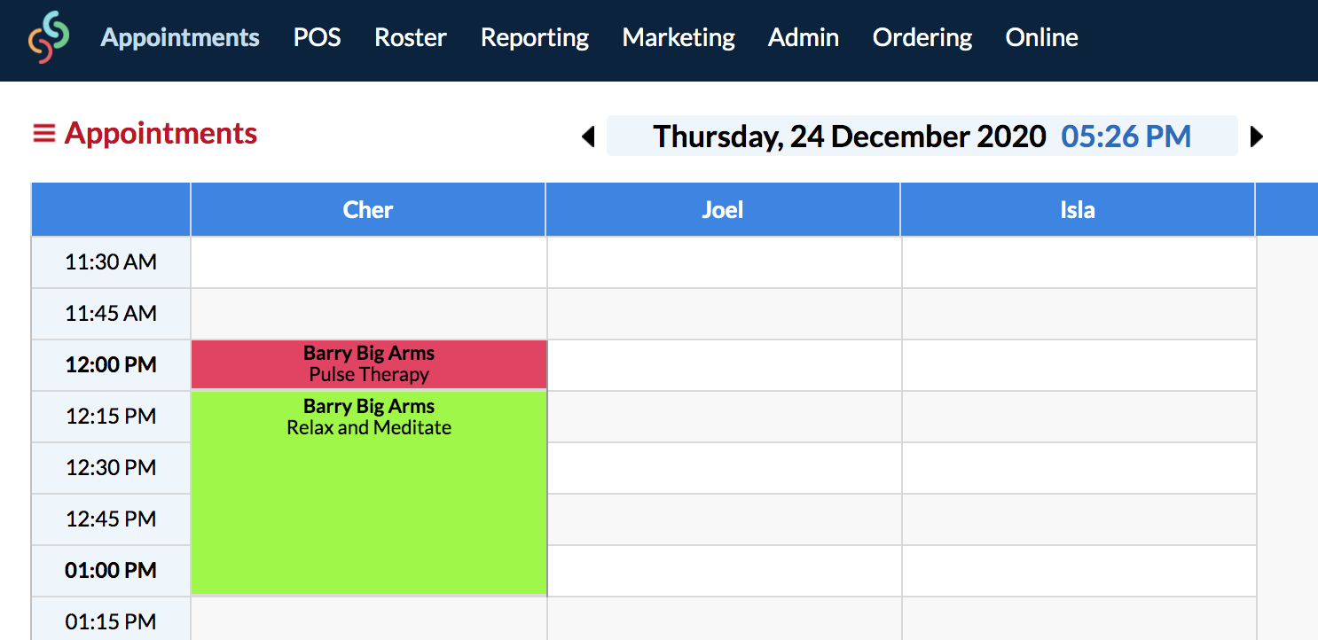1318x640 pixels.
Task: Select the Isla staff column header
Action: [1078, 210]
